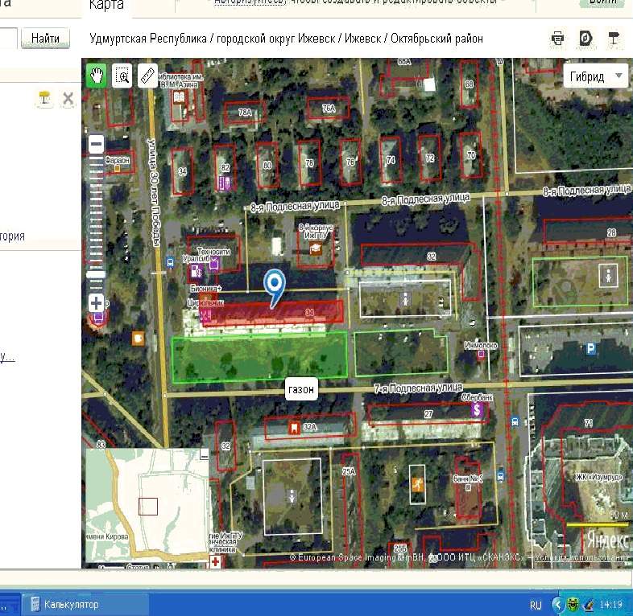Click the bus stop icon near Баня №3
Viewport: 633px width, 616px height.
click(x=500, y=476)
